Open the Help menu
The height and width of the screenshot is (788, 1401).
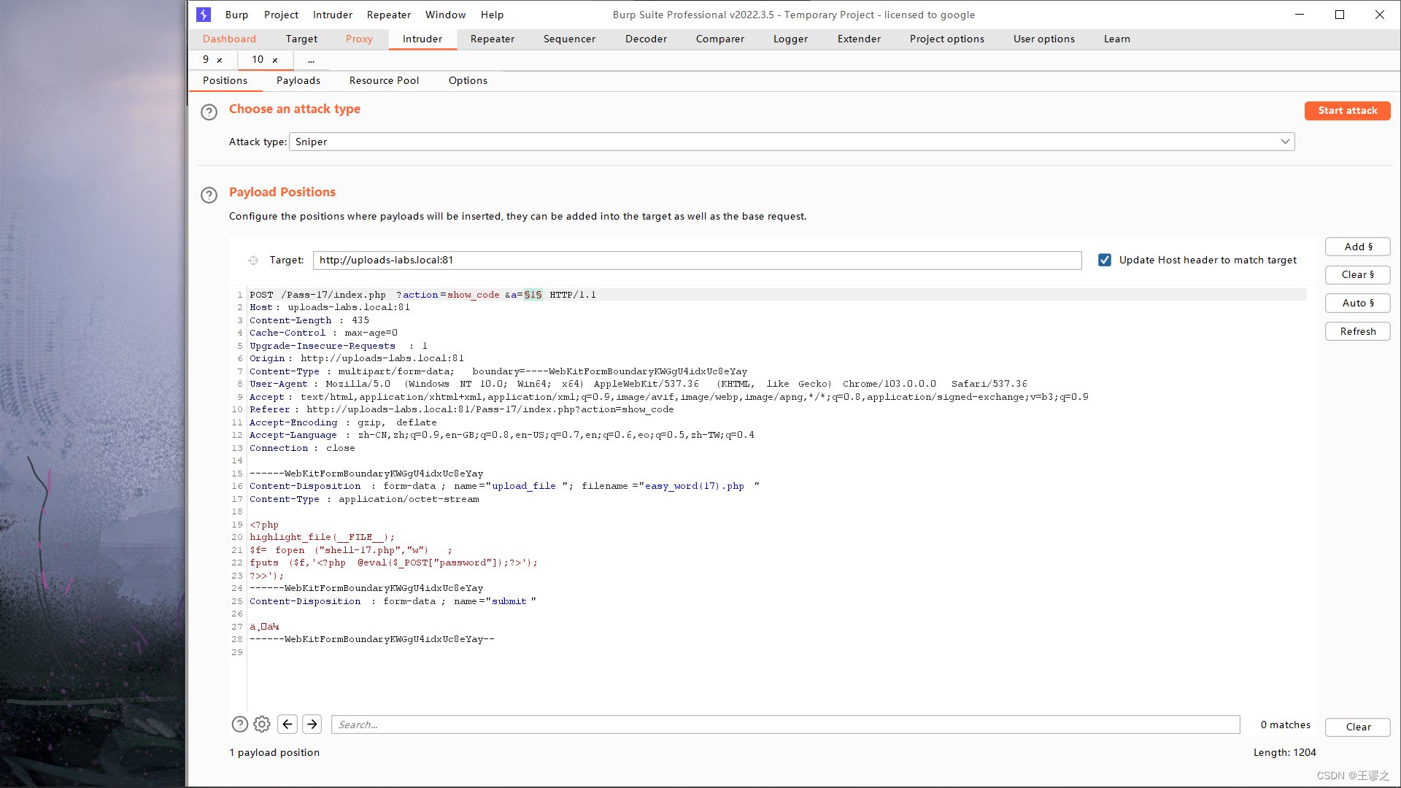click(x=492, y=15)
